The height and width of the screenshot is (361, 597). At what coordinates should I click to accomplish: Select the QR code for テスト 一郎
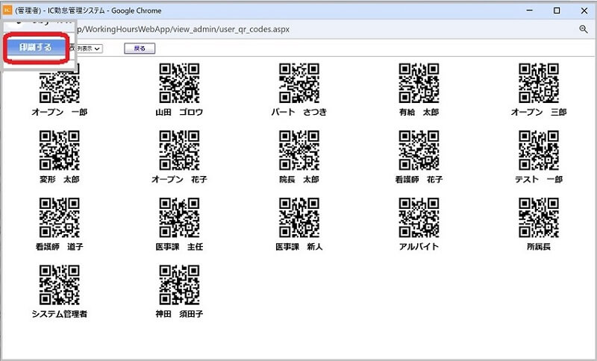click(539, 150)
